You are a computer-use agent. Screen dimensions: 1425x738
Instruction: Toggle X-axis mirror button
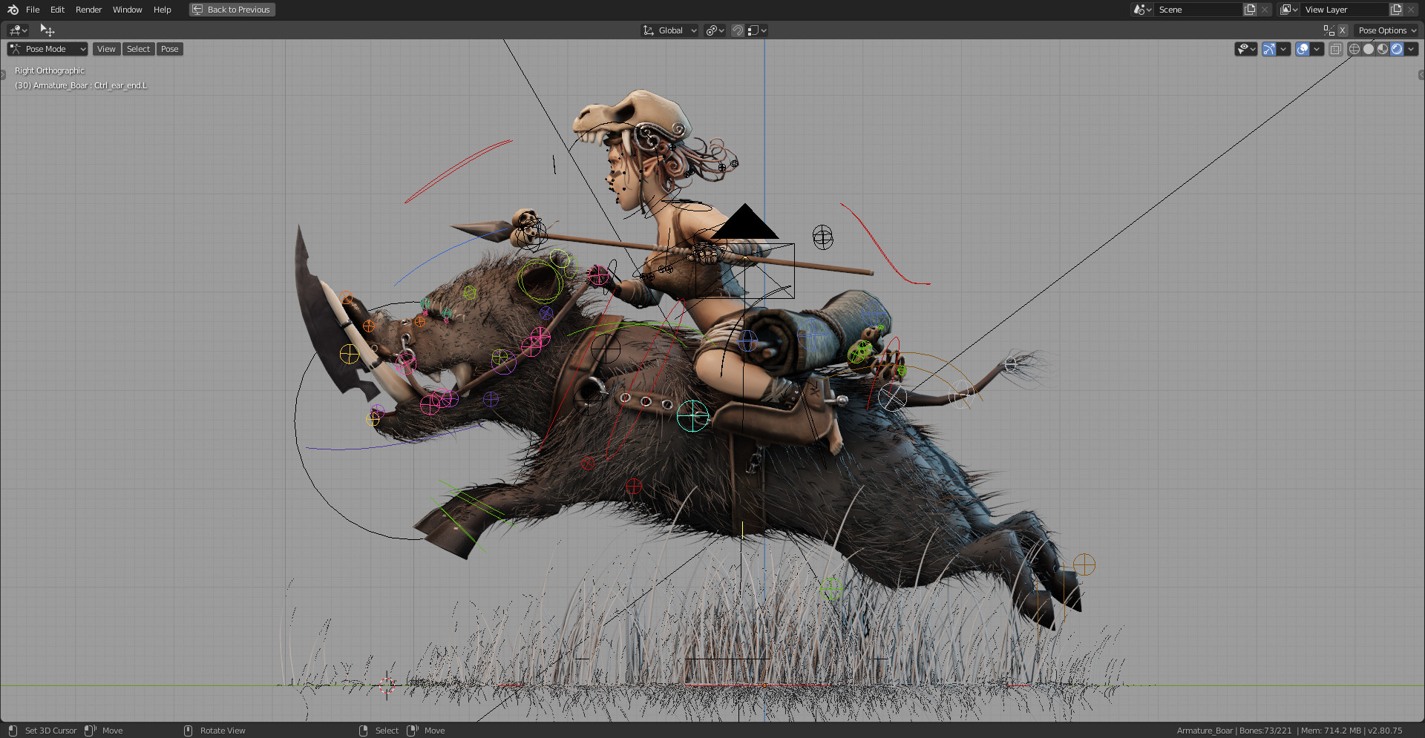1343,30
